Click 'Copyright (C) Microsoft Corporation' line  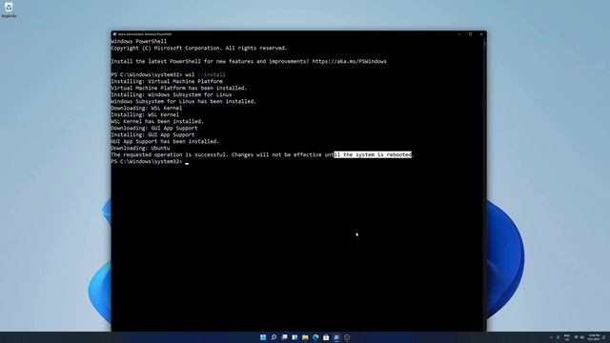[x=199, y=48]
